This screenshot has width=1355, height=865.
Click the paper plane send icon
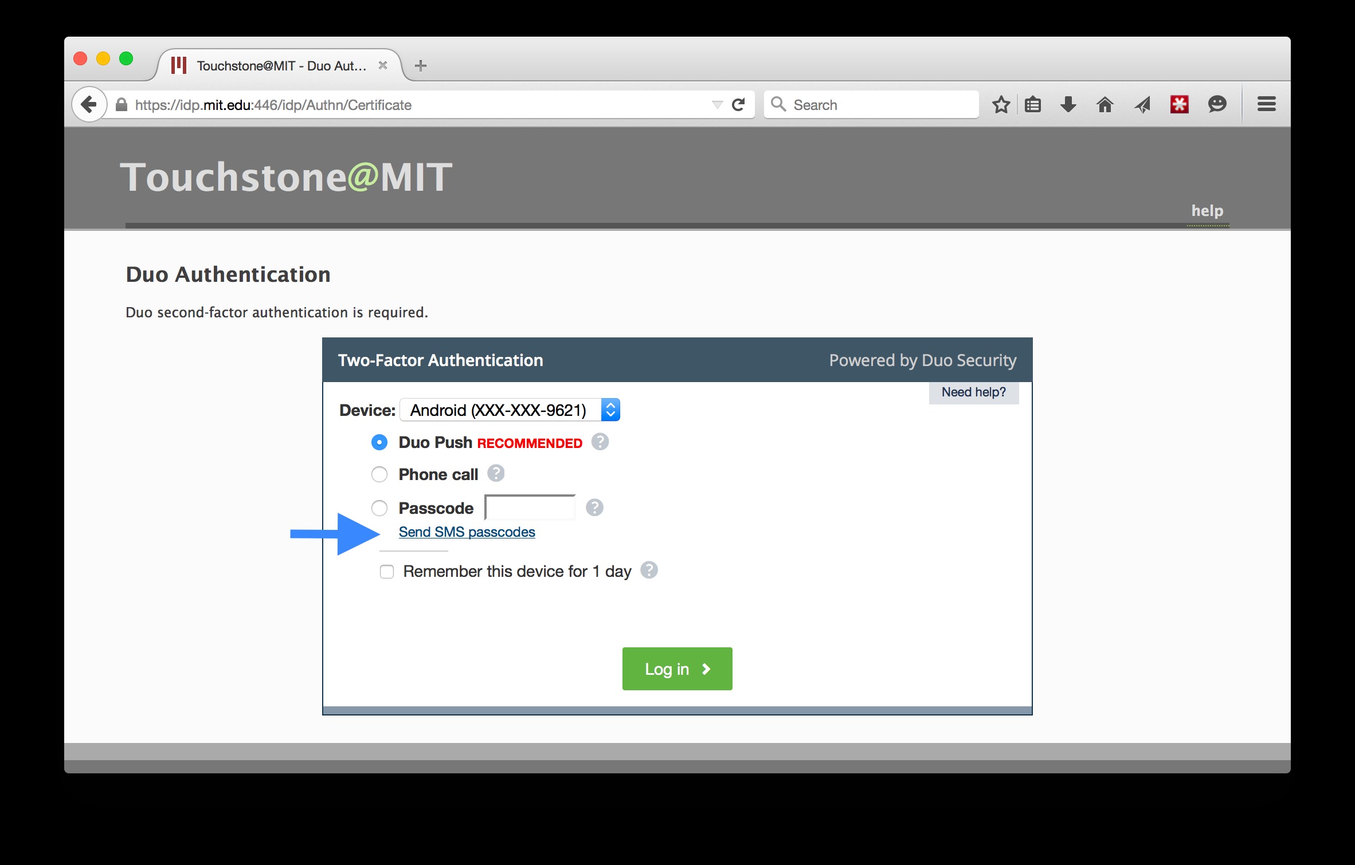(x=1142, y=105)
